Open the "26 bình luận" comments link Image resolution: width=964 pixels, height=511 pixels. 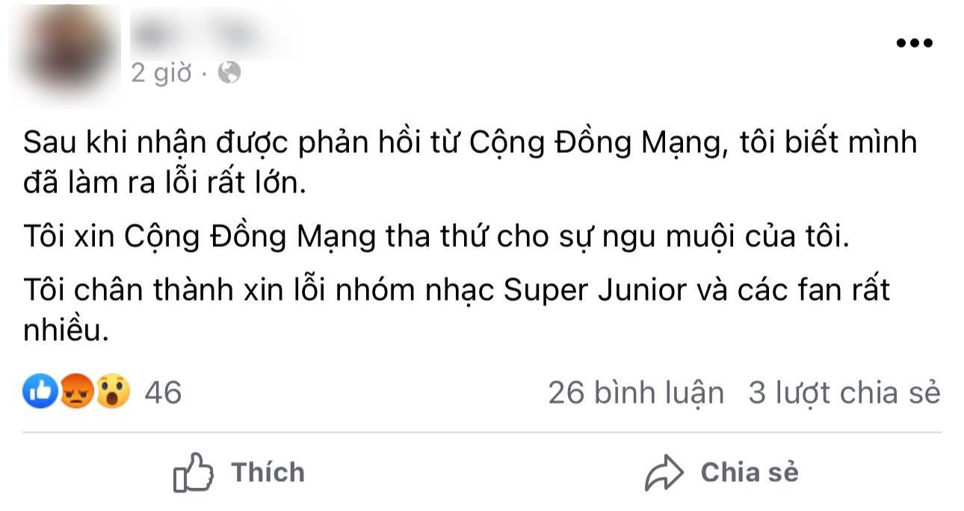[x=636, y=392]
